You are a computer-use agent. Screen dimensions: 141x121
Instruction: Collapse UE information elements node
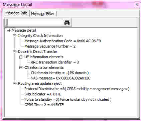[x=21, y=57]
